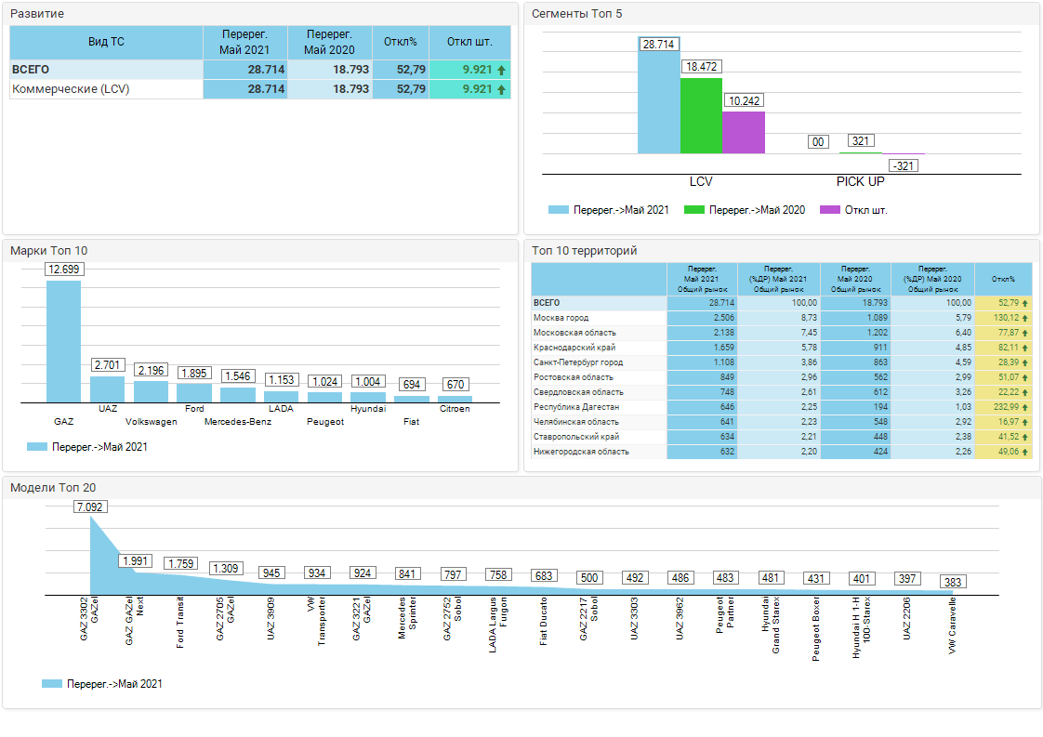This screenshot has height=737, width=1043.
Task: Click the Откл% header in the territories table
Action: click(1003, 279)
